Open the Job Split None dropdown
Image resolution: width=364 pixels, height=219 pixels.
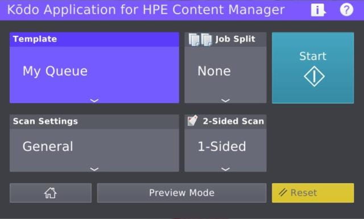[225, 68]
